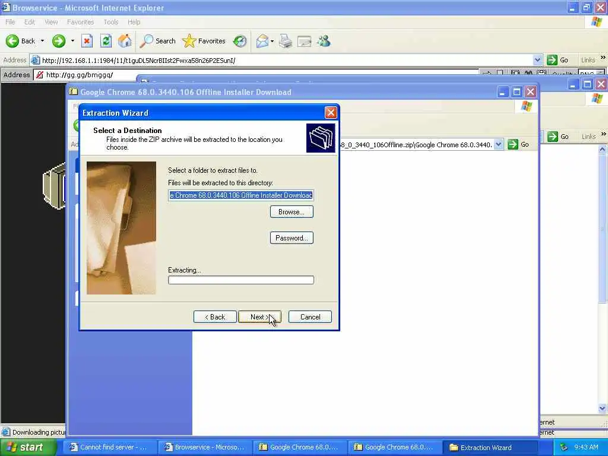Switch to second Google Chrome 68.0 taskbar item
Image resolution: width=608 pixels, height=456 pixels.
click(x=395, y=447)
